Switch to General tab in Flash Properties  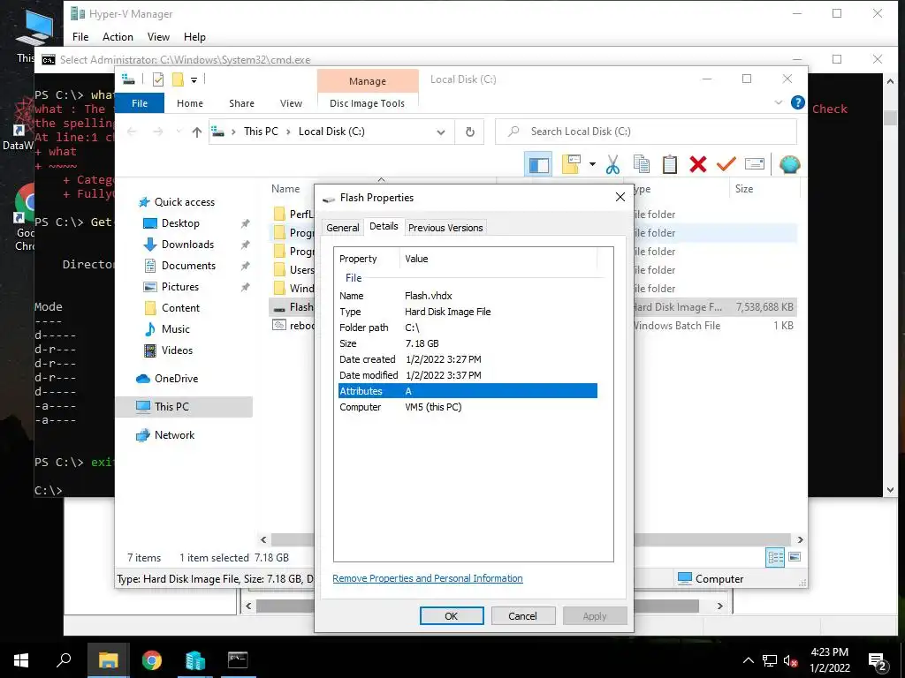(x=342, y=228)
